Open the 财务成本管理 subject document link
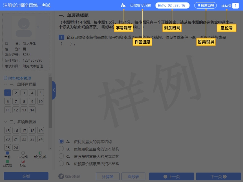 click(17, 78)
